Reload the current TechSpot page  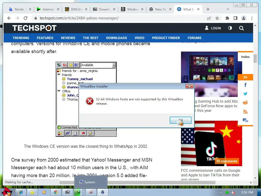[25, 18]
